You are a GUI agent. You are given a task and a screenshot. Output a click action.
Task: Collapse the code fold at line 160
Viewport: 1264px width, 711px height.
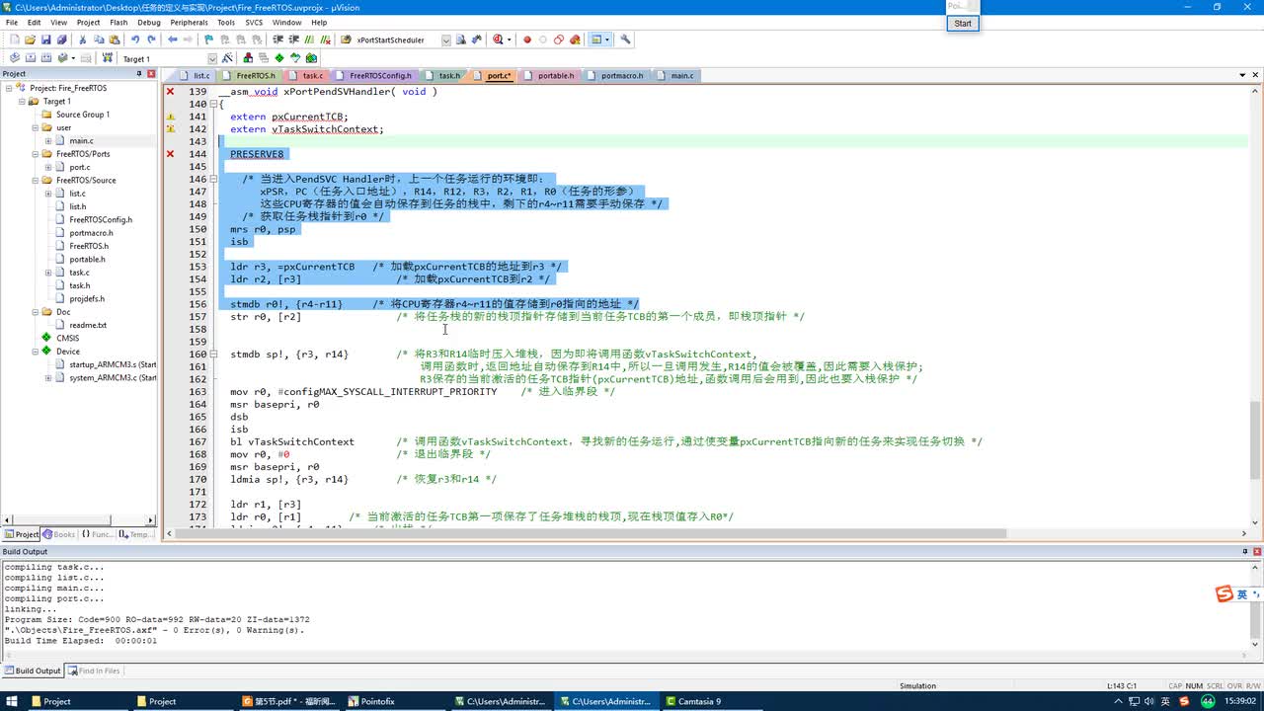[x=213, y=355]
